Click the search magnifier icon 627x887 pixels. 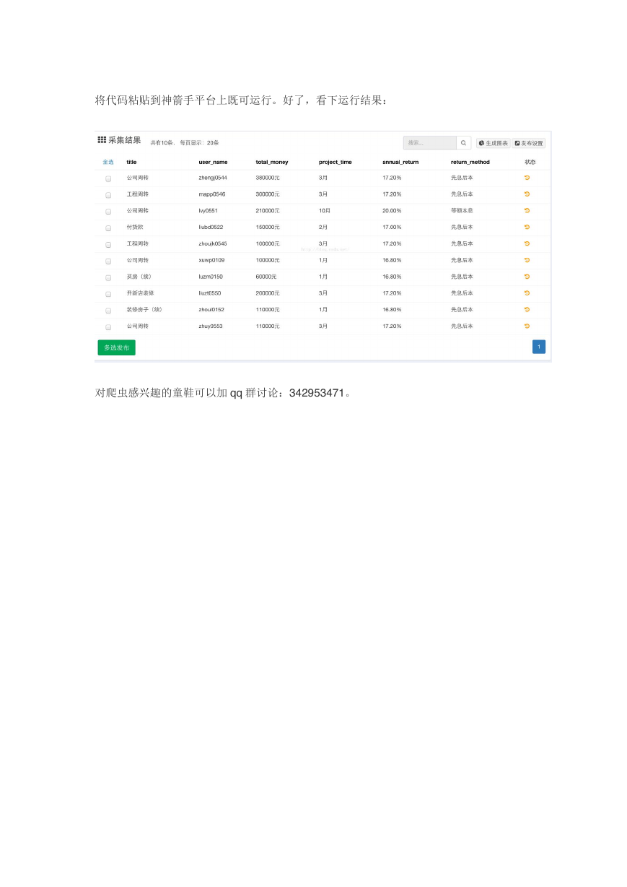pos(464,143)
